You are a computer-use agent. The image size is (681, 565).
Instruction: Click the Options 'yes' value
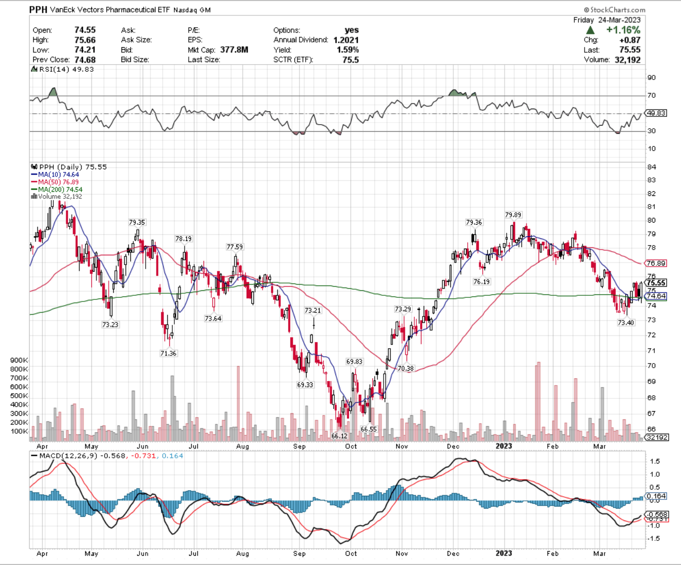pyautogui.click(x=352, y=30)
